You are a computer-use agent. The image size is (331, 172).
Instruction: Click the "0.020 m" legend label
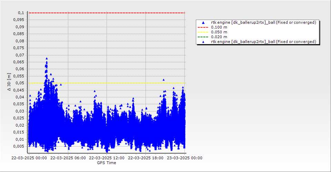pos(219,37)
